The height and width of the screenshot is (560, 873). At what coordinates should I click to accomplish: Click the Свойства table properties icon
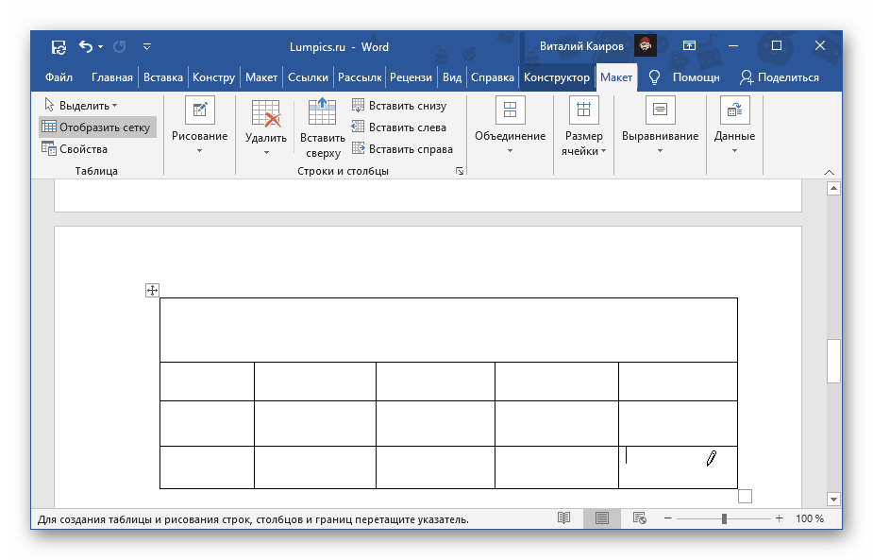click(49, 148)
